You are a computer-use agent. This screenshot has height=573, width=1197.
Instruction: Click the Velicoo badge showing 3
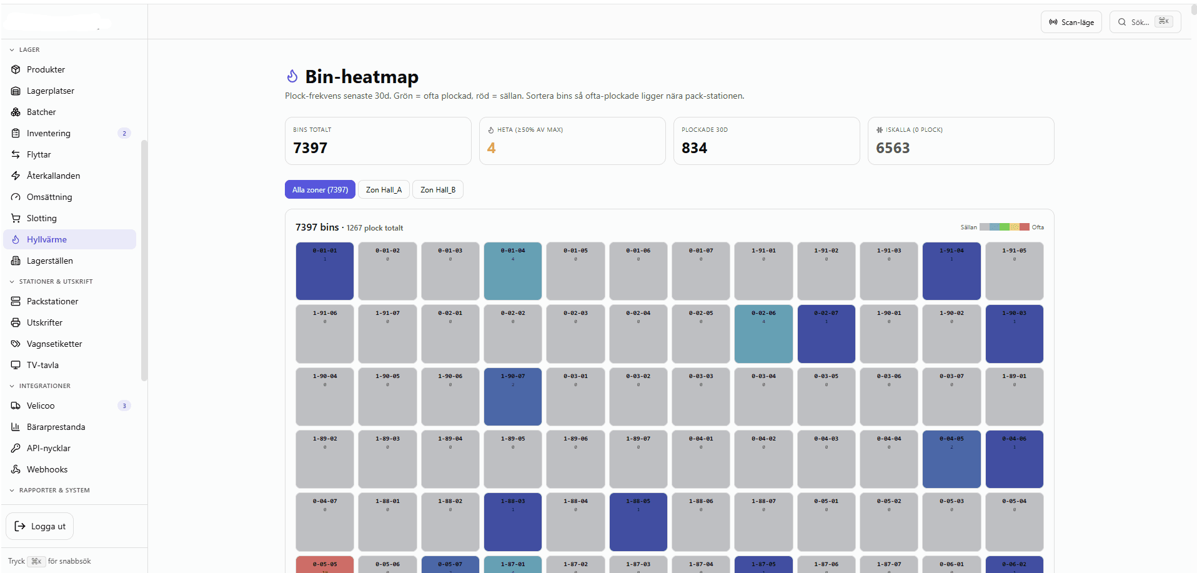point(124,406)
